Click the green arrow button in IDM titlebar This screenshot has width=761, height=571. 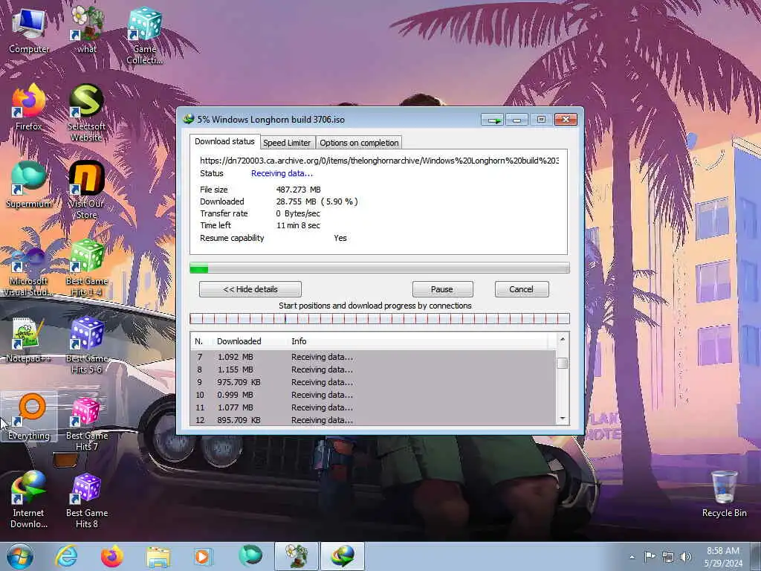(493, 120)
